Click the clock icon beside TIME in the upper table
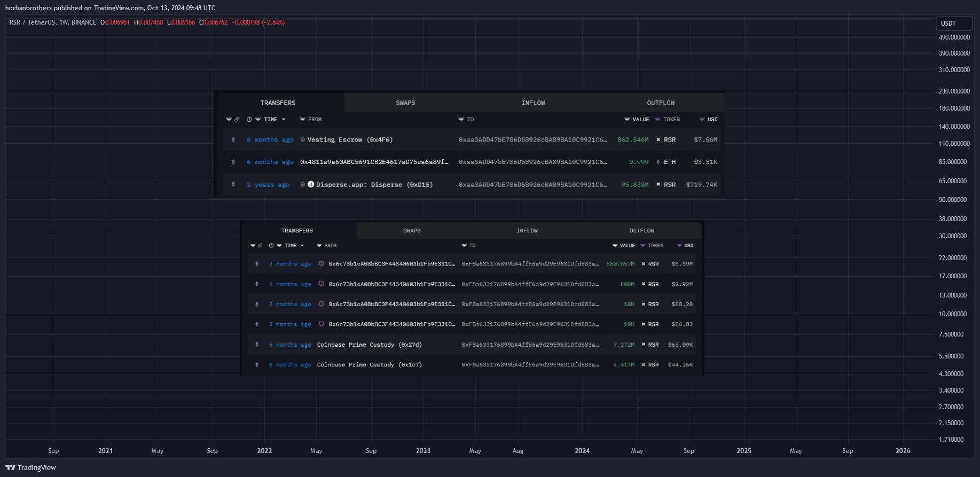 (x=249, y=120)
